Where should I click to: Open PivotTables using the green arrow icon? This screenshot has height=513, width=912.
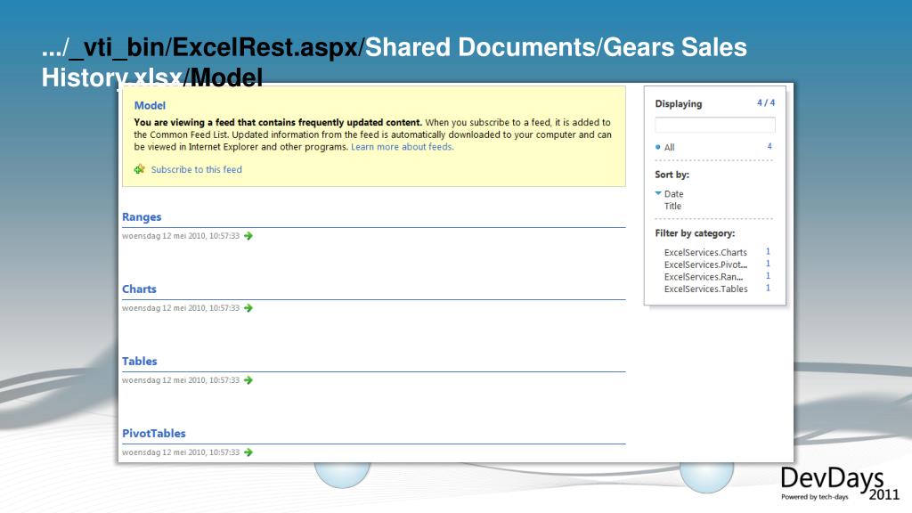(247, 452)
